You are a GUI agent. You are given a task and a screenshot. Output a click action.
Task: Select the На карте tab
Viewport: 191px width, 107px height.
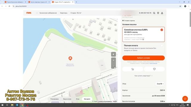[x=87, y=99]
